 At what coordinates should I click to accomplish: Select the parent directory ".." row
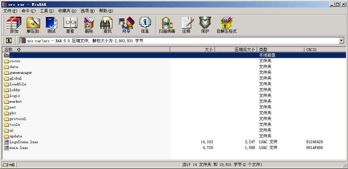tap(174, 55)
